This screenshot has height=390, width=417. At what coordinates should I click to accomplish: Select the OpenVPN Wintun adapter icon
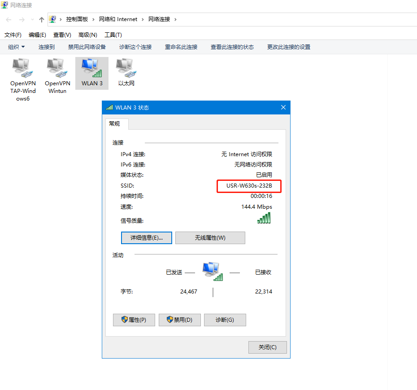pyautogui.click(x=57, y=69)
